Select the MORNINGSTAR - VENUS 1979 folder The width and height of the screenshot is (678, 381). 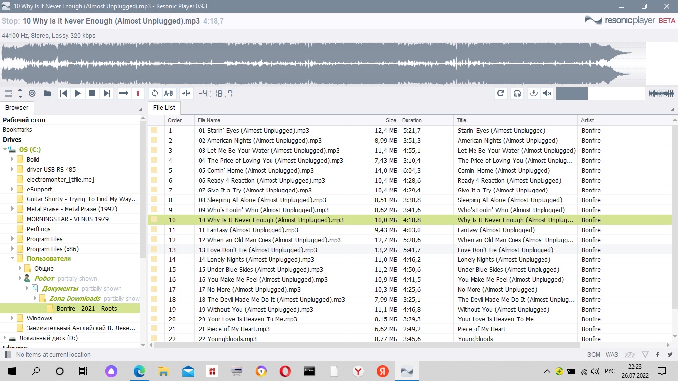click(x=68, y=219)
